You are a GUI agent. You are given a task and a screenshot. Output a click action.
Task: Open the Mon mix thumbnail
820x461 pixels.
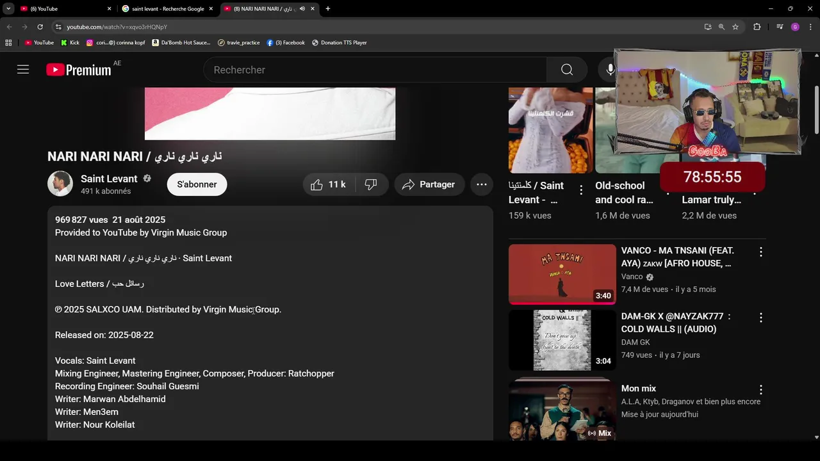562,408
